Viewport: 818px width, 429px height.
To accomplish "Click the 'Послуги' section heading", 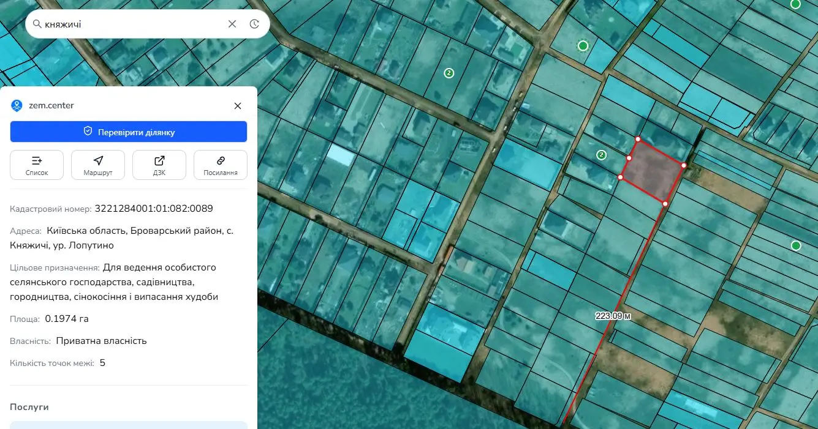I will 29,407.
